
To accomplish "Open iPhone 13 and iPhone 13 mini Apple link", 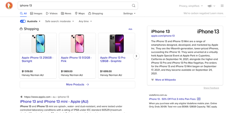I will [x=54, y=102].
